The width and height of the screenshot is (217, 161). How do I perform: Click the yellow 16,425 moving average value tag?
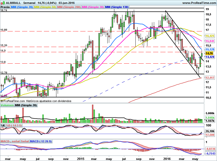[x=210, y=36]
